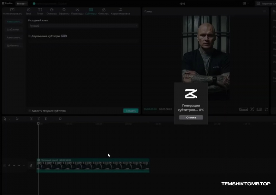Select the Сборный клип2 clip on timeline
The image size is (276, 195).
tap(93, 165)
